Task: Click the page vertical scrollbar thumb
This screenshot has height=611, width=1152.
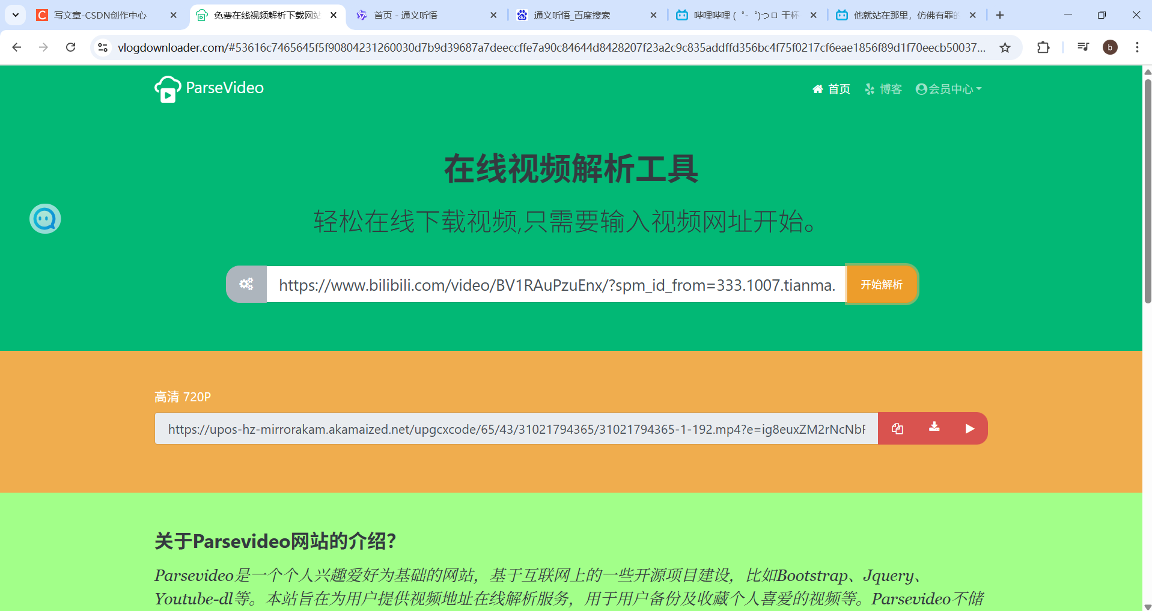Action: [1147, 191]
